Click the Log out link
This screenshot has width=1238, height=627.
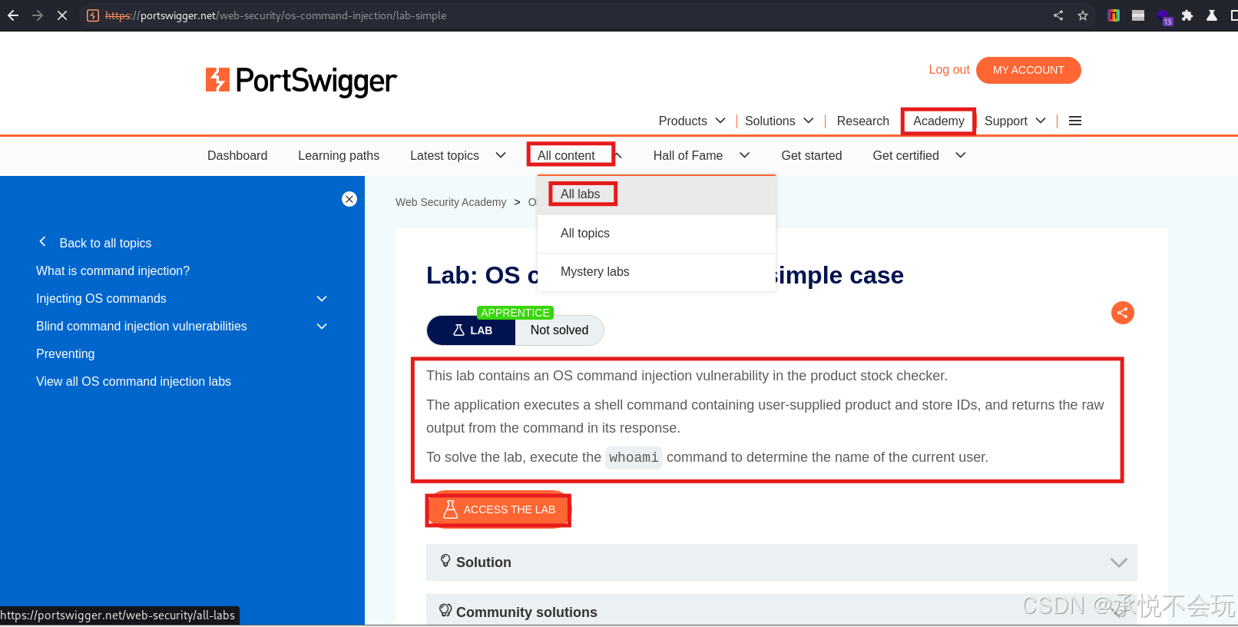coord(949,69)
